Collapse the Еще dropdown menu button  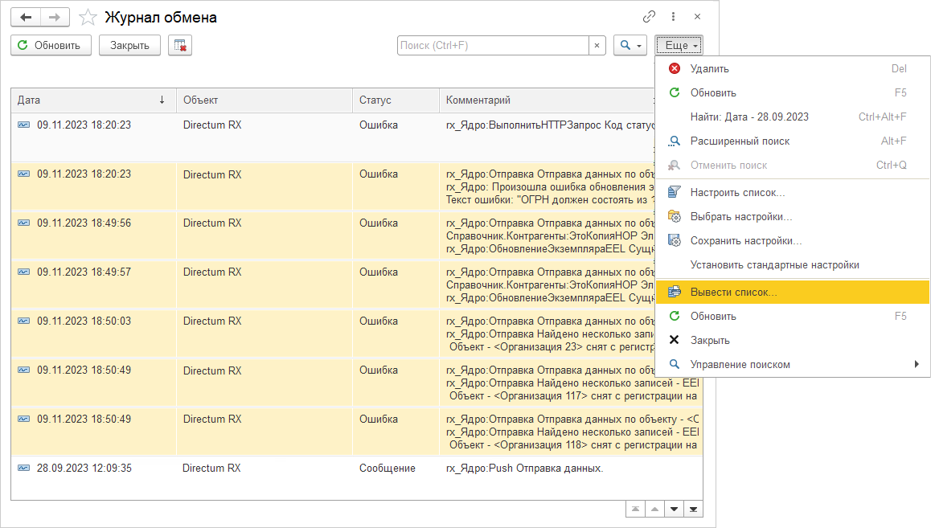(x=679, y=46)
